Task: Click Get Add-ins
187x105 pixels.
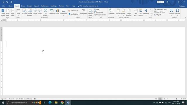Action: pos(73,10)
